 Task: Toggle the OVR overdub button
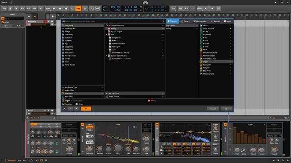point(78,9)
